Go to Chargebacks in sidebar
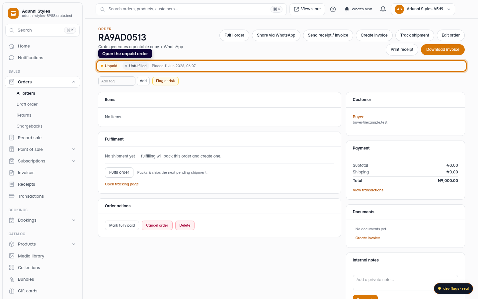Viewport: 478px width, 299px height. tap(30, 126)
